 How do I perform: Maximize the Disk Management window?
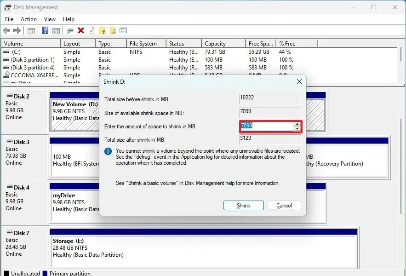pos(374,7)
